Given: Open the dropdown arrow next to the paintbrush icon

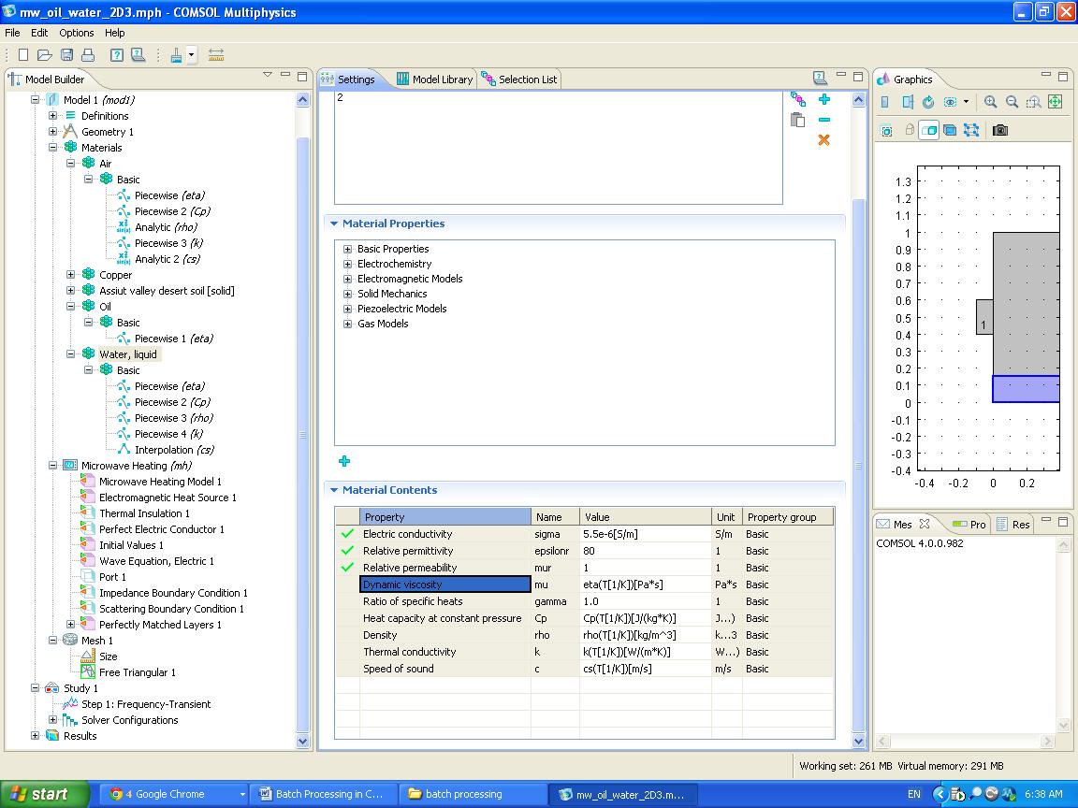Looking at the screenshot, I should 191,55.
